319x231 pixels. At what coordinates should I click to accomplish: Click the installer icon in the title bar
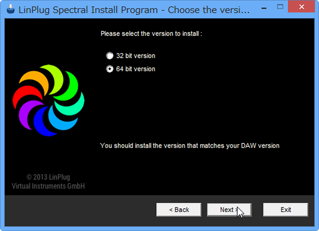(10, 9)
